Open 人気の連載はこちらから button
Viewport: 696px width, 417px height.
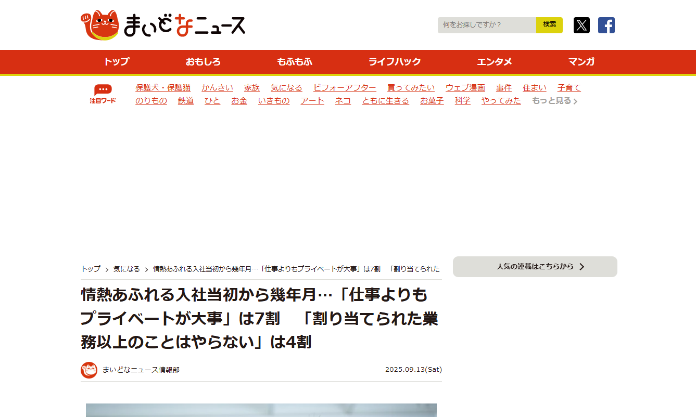(535, 267)
